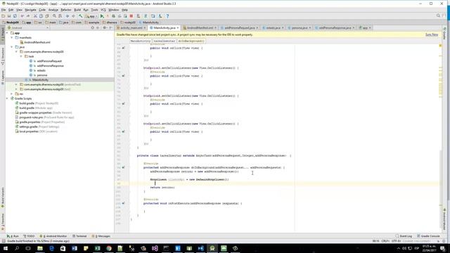Collapse the task package node

point(21,56)
